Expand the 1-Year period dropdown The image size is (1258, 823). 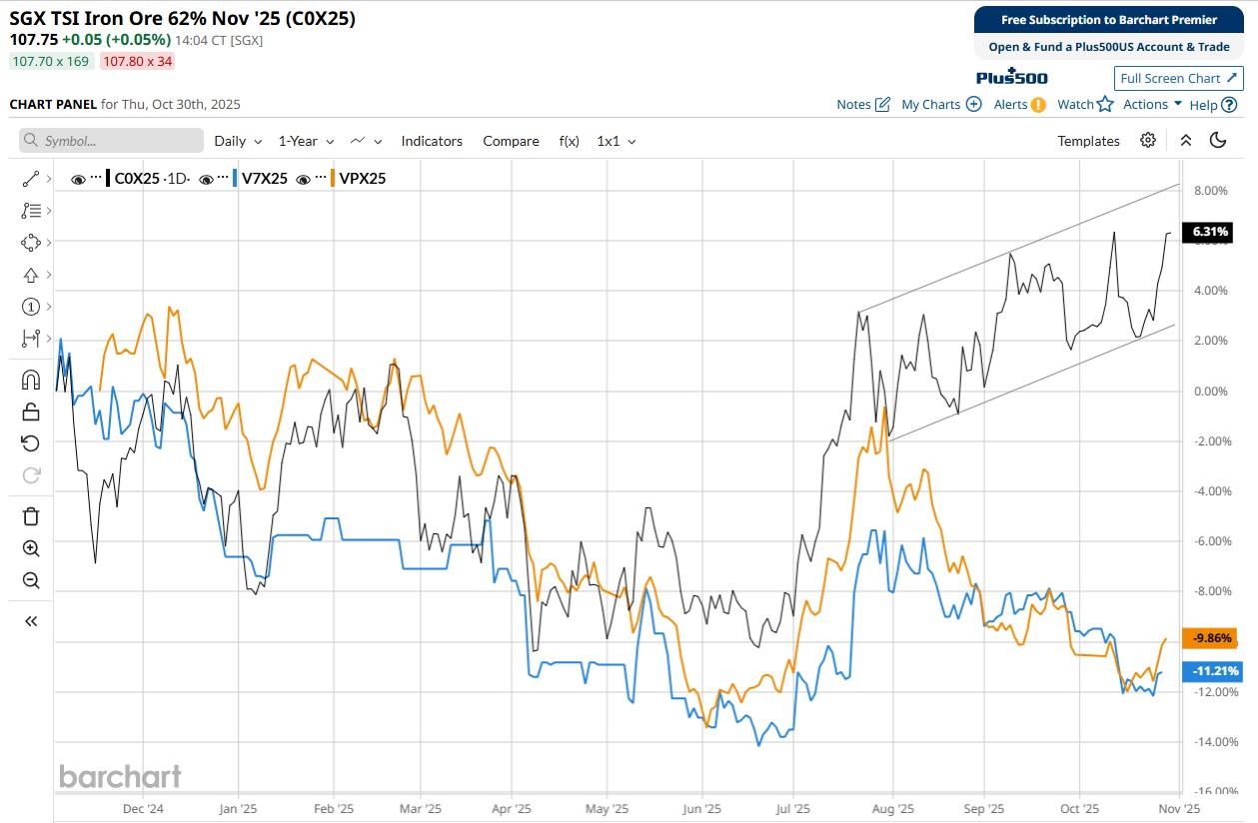(306, 141)
